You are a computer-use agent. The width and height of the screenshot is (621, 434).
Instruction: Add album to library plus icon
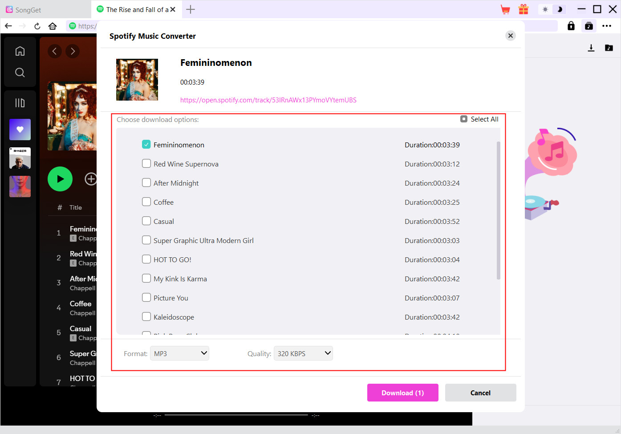(x=91, y=179)
